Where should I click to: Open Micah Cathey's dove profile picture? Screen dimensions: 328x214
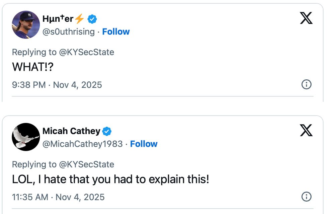tap(26, 137)
